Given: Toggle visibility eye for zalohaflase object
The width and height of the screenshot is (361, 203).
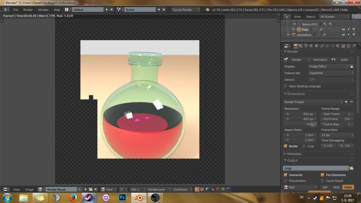Looking at the screenshot, I should [x=343, y=35].
